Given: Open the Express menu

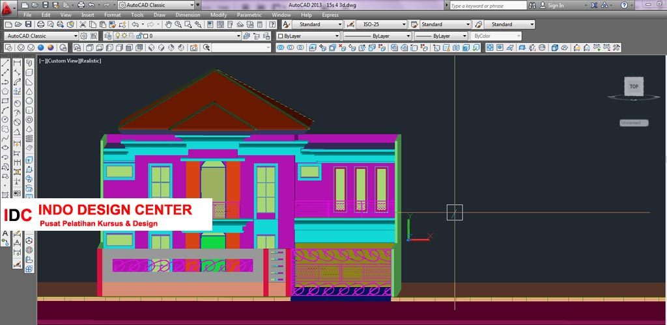Looking at the screenshot, I should click(x=330, y=15).
